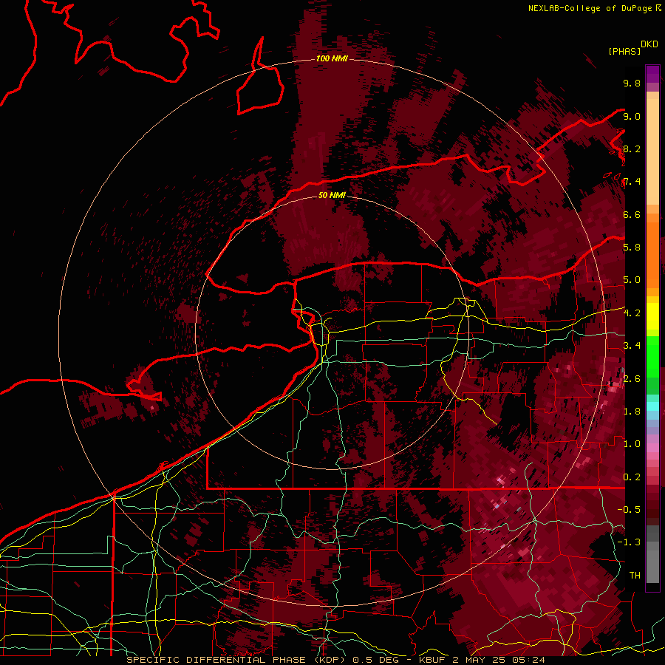Image resolution: width=665 pixels, height=665 pixels.
Task: Pick the purple top of the color bar
Action: pos(652,74)
